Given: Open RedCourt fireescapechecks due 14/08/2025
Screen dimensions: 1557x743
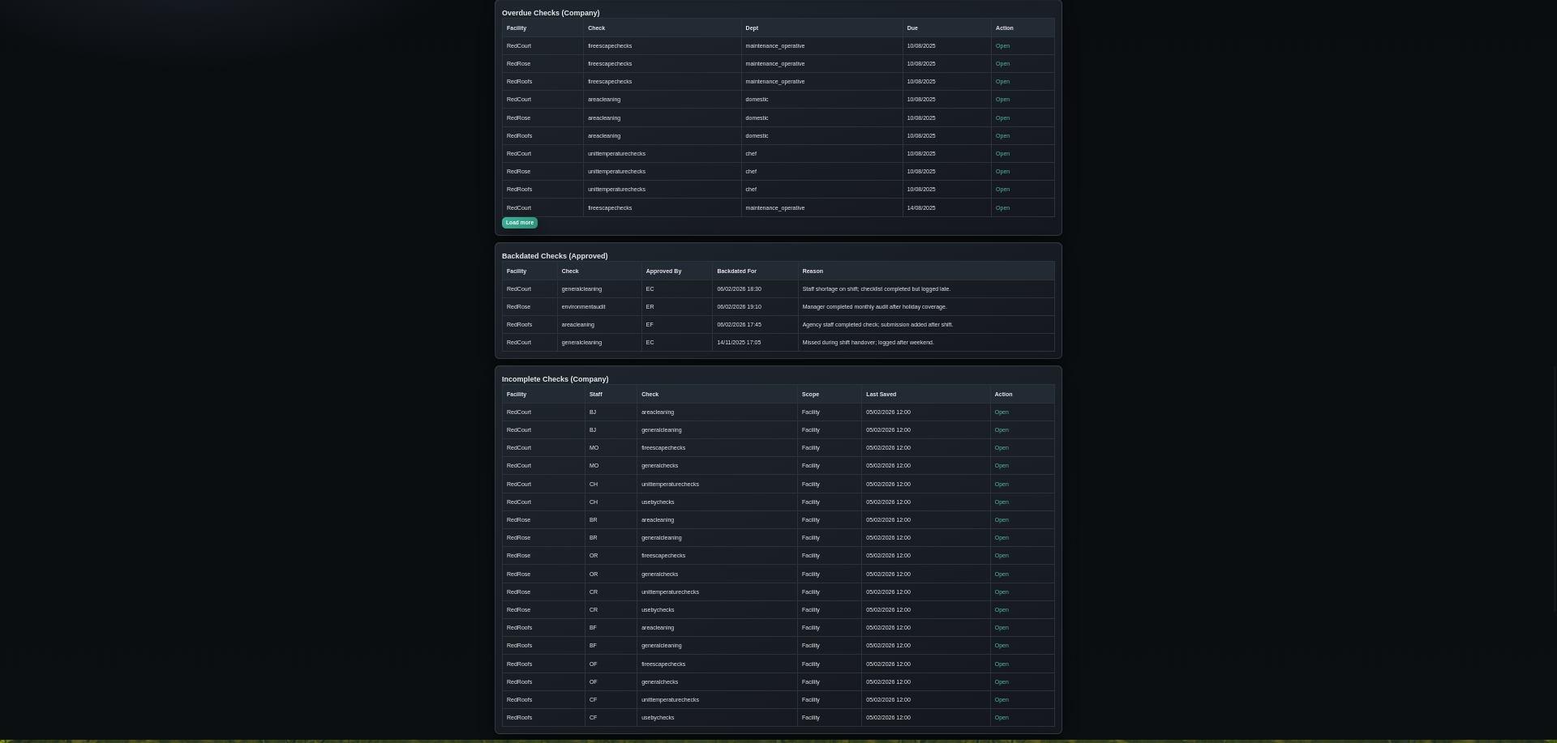Looking at the screenshot, I should tap(1002, 208).
